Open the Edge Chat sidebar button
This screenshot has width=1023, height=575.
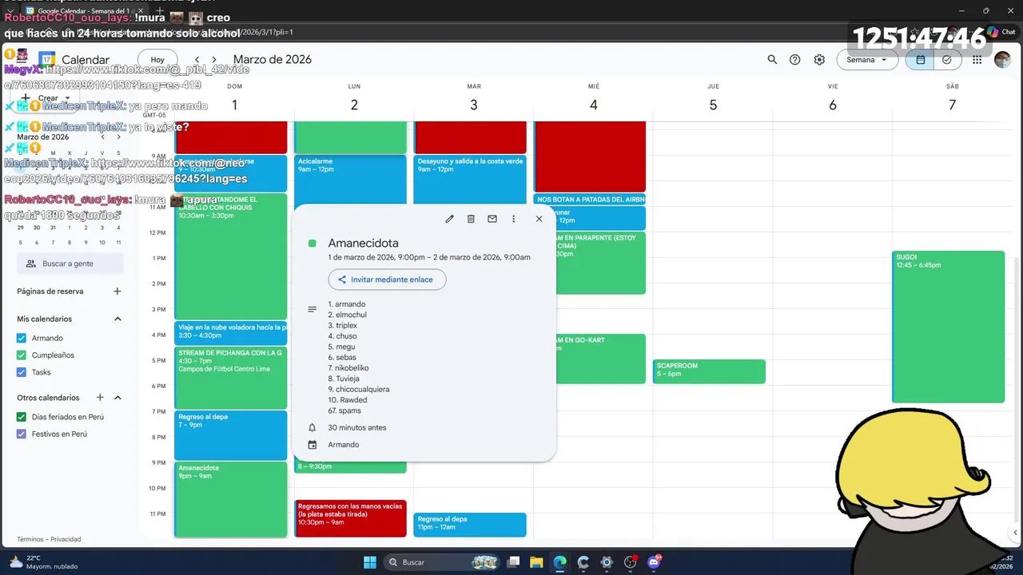[1001, 32]
